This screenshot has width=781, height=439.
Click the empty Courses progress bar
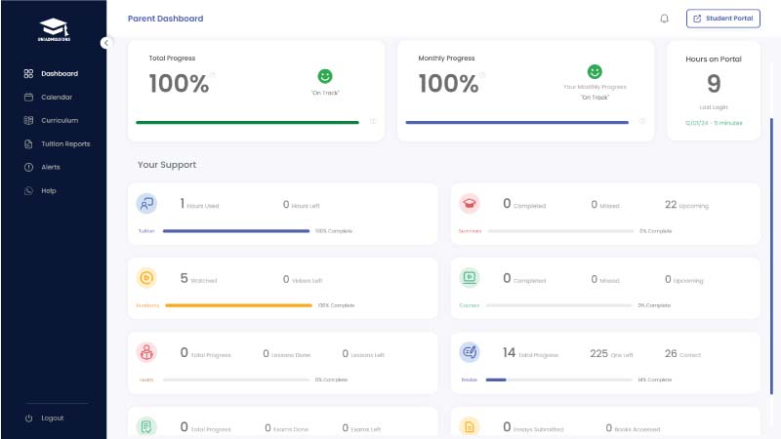tap(558, 305)
